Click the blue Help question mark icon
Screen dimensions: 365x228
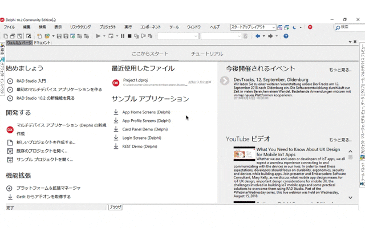(286, 36)
